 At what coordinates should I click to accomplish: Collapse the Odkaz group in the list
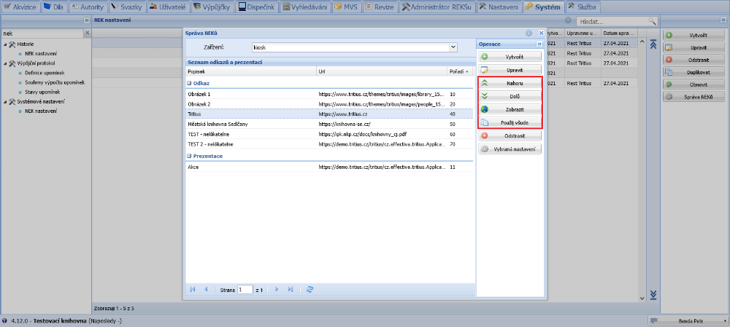[x=188, y=83]
